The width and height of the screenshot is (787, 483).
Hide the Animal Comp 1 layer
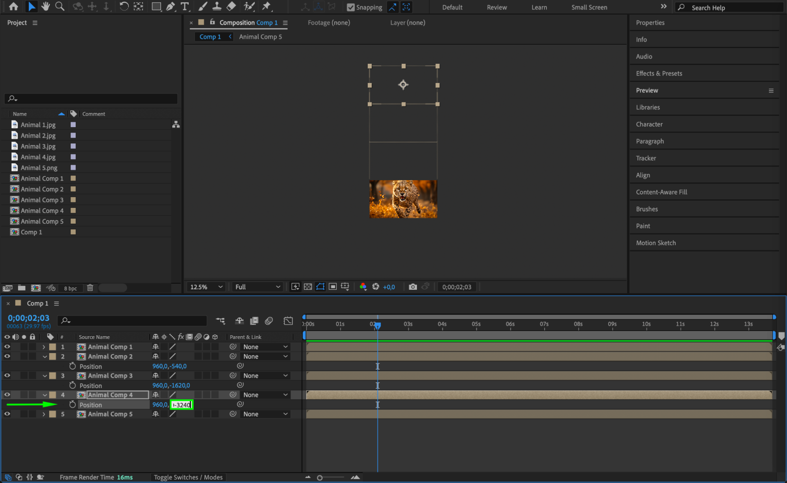[7, 347]
